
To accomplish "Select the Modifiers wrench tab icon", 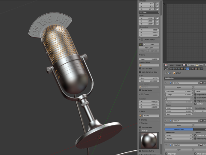I will click(188, 69).
